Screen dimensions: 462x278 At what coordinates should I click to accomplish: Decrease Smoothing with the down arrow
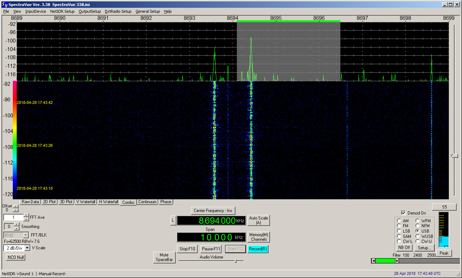click(x=17, y=228)
